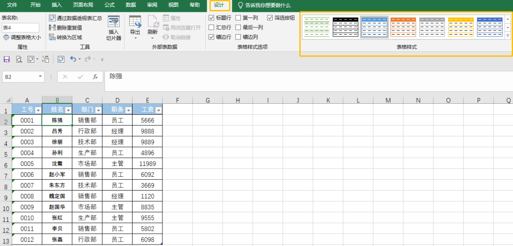Open the 部门 column filter dropdown
Screen dimensions: 513x246
98,110
